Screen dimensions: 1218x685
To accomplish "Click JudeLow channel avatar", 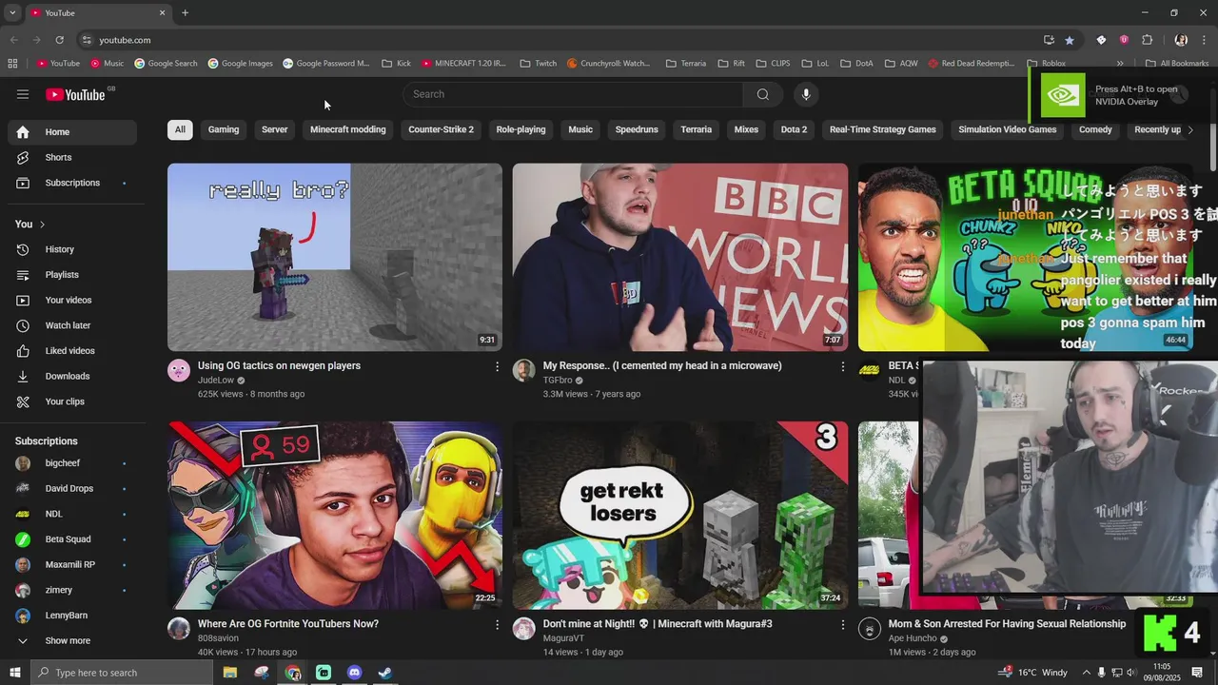I will coord(179,370).
